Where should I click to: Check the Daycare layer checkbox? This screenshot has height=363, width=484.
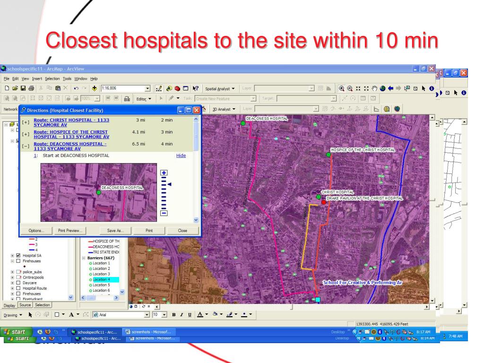pos(18,283)
